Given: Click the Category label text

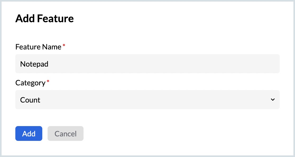Looking at the screenshot, I should tap(30, 83).
